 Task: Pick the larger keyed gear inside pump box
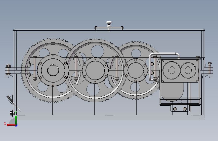171,70
